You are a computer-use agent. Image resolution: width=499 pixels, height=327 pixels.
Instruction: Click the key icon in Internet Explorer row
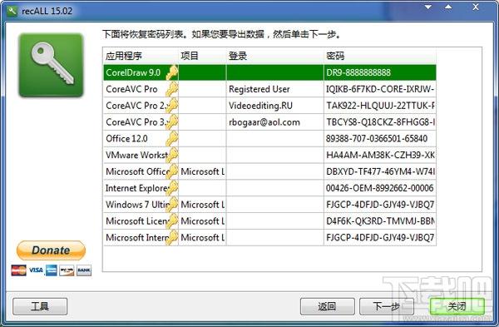coord(172,188)
